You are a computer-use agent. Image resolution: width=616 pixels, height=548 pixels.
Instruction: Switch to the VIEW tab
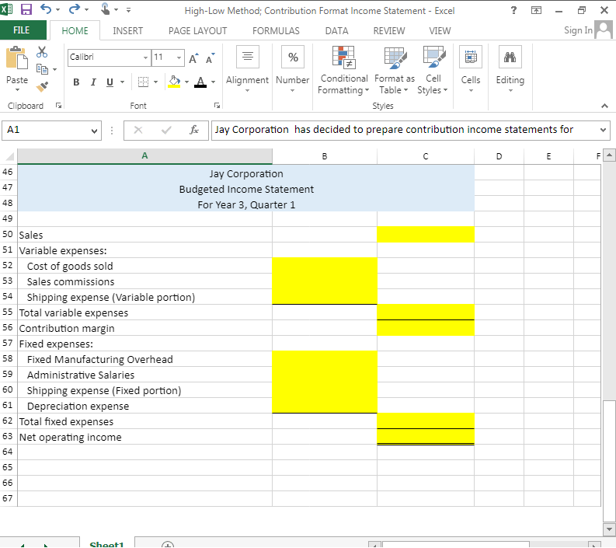point(440,30)
